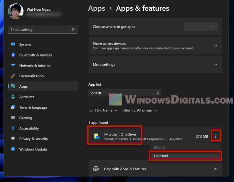Select Uninstall from the context menu
234x182 pixels.
(185, 156)
